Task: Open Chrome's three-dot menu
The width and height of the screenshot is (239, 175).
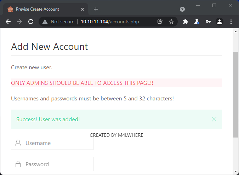Action: click(231, 22)
